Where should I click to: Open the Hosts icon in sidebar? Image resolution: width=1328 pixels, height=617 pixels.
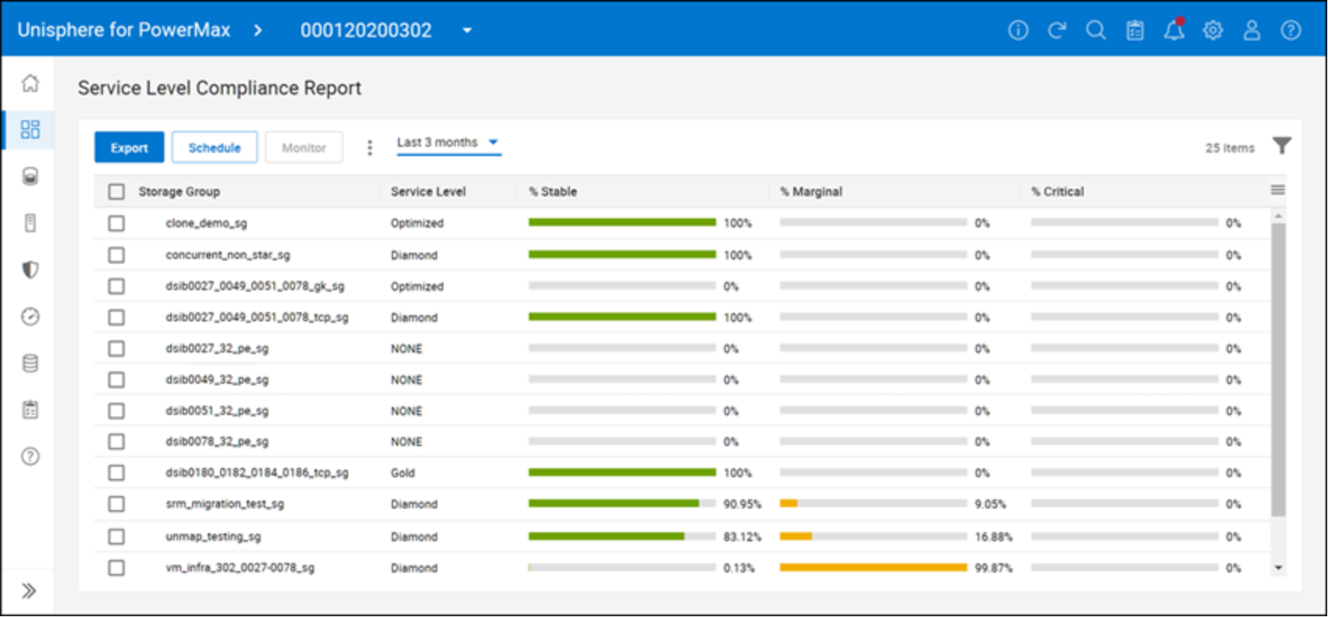coord(30,223)
